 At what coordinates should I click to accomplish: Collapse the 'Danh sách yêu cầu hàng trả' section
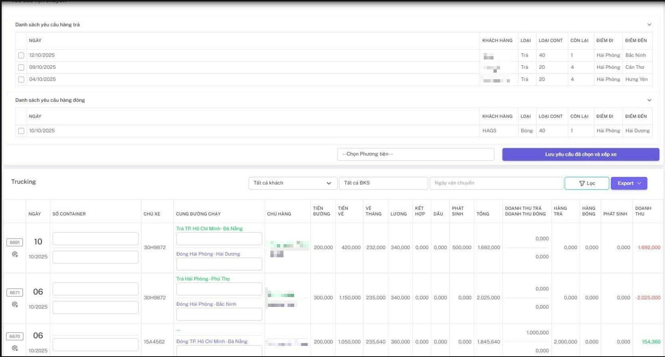pyautogui.click(x=649, y=25)
